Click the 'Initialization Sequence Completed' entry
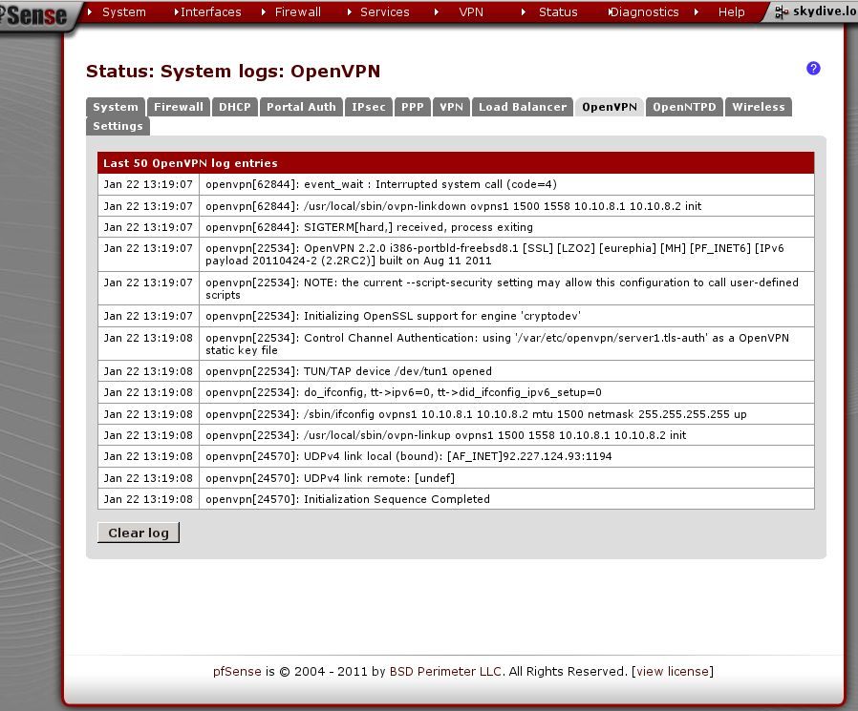Image resolution: width=858 pixels, height=711 pixels. (x=456, y=499)
